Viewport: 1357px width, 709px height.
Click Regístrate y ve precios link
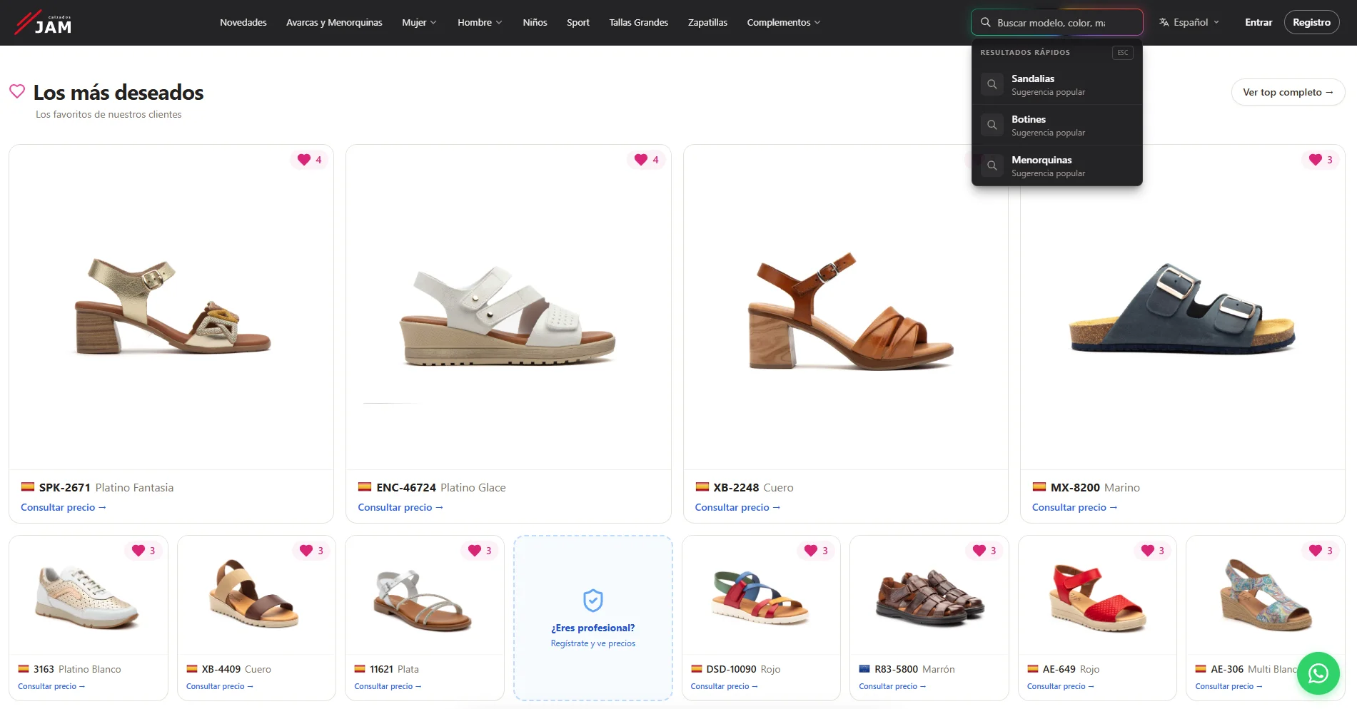592,643
